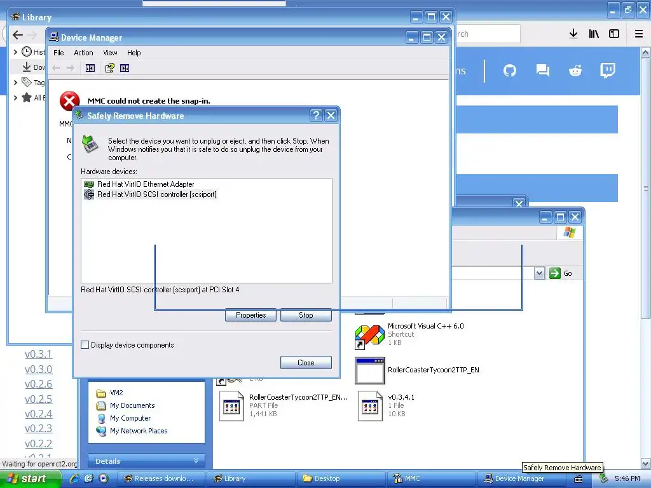Viewport: 651px width, 488px height.
Task: Select the Microsoft Visual C++ 6.0 shortcut icon
Action: coord(369,336)
